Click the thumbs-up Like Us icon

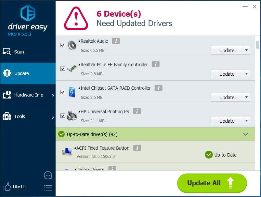tap(7, 187)
